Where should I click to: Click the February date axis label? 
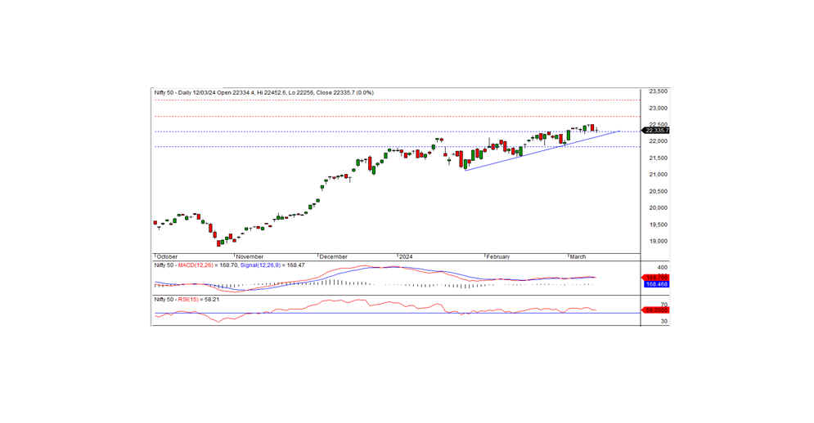[x=498, y=256]
